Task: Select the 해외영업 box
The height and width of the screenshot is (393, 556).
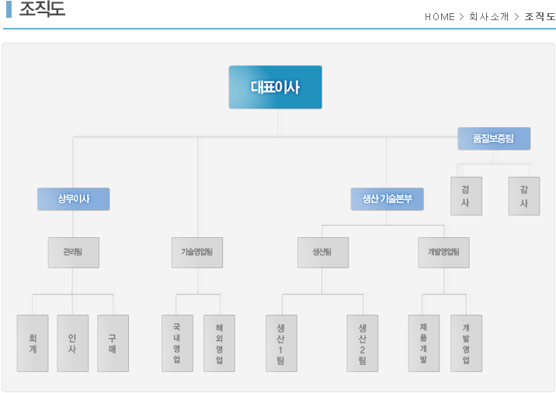Action: tap(219, 343)
